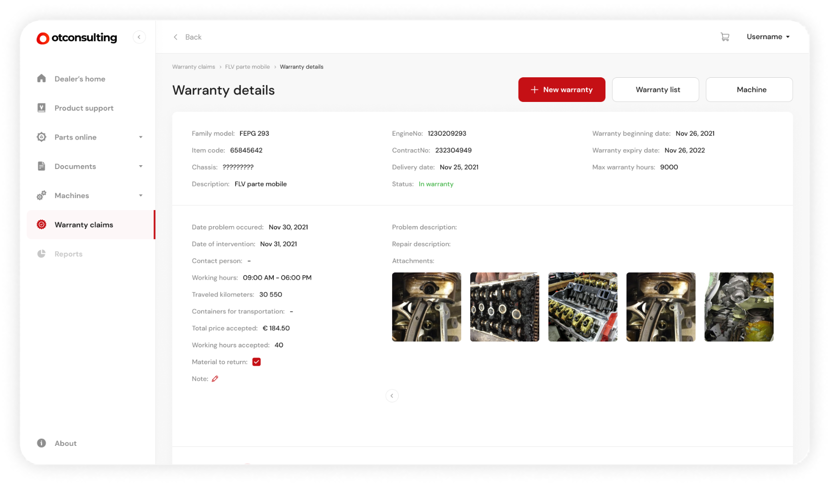The width and height of the screenshot is (829, 485).
Task: Click the Machine button
Action: (749, 90)
